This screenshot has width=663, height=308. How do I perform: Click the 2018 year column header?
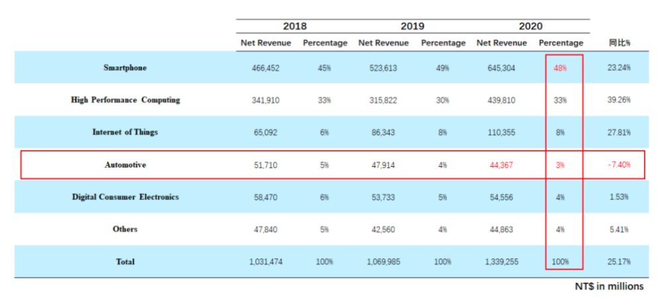point(295,26)
